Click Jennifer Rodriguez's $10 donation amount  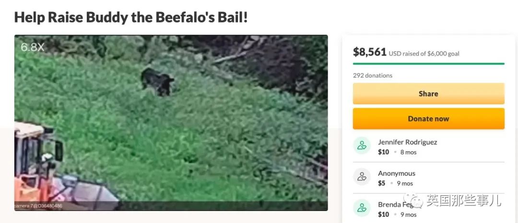384,152
